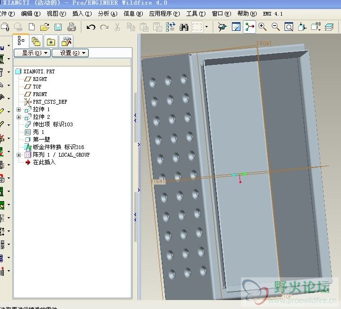Cut the selection with the scissors icon
The height and width of the screenshot is (309, 341).
tap(118, 27)
